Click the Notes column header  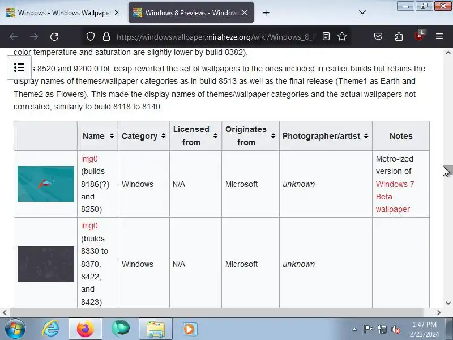coord(401,136)
